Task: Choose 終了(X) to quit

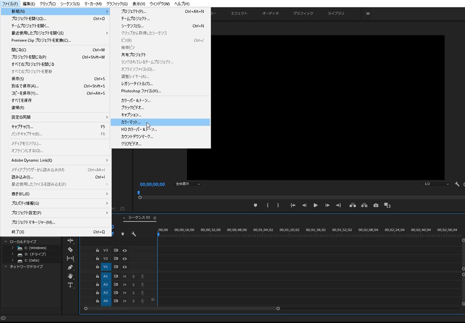Action: [56, 232]
